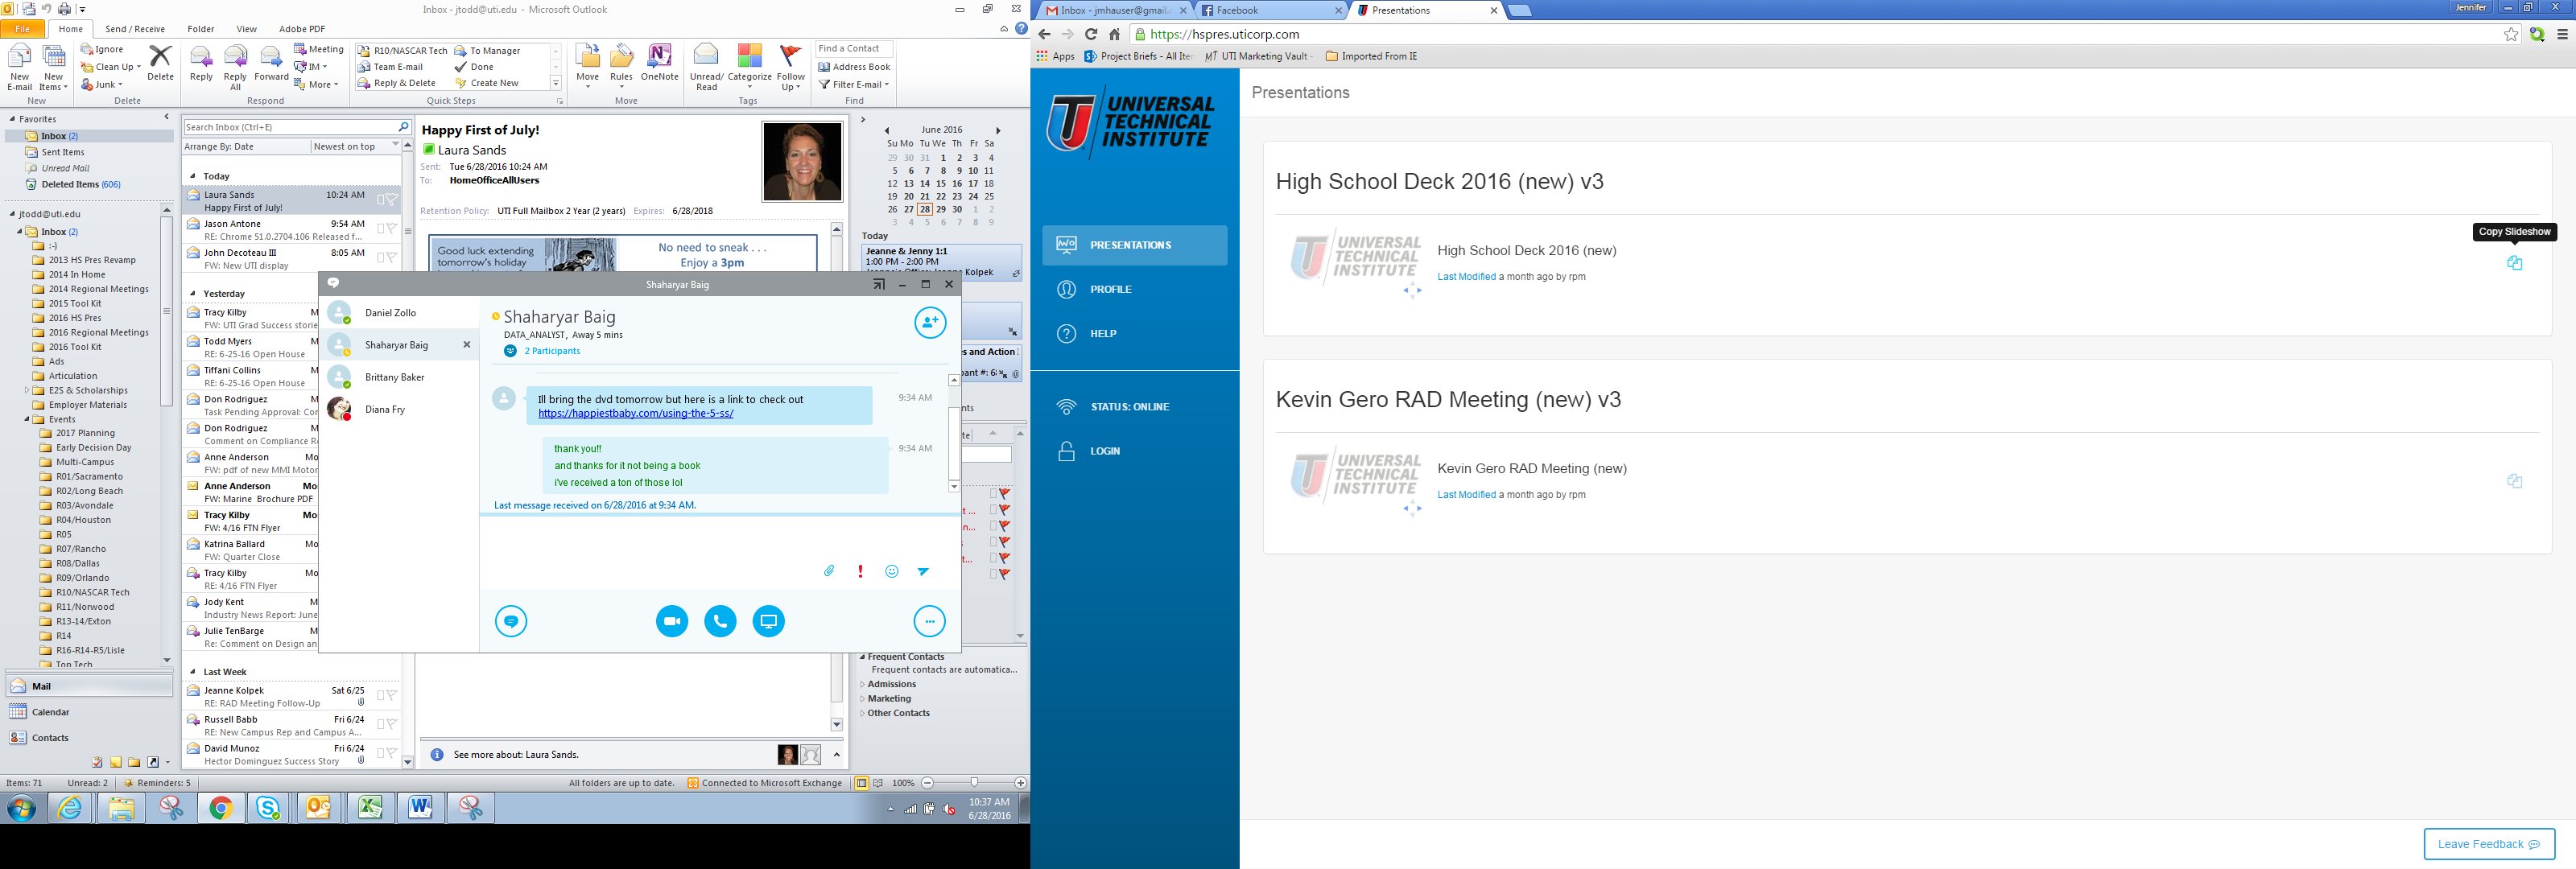Open the Folder ribbon tab
The width and height of the screenshot is (2576, 869).
pyautogui.click(x=201, y=29)
